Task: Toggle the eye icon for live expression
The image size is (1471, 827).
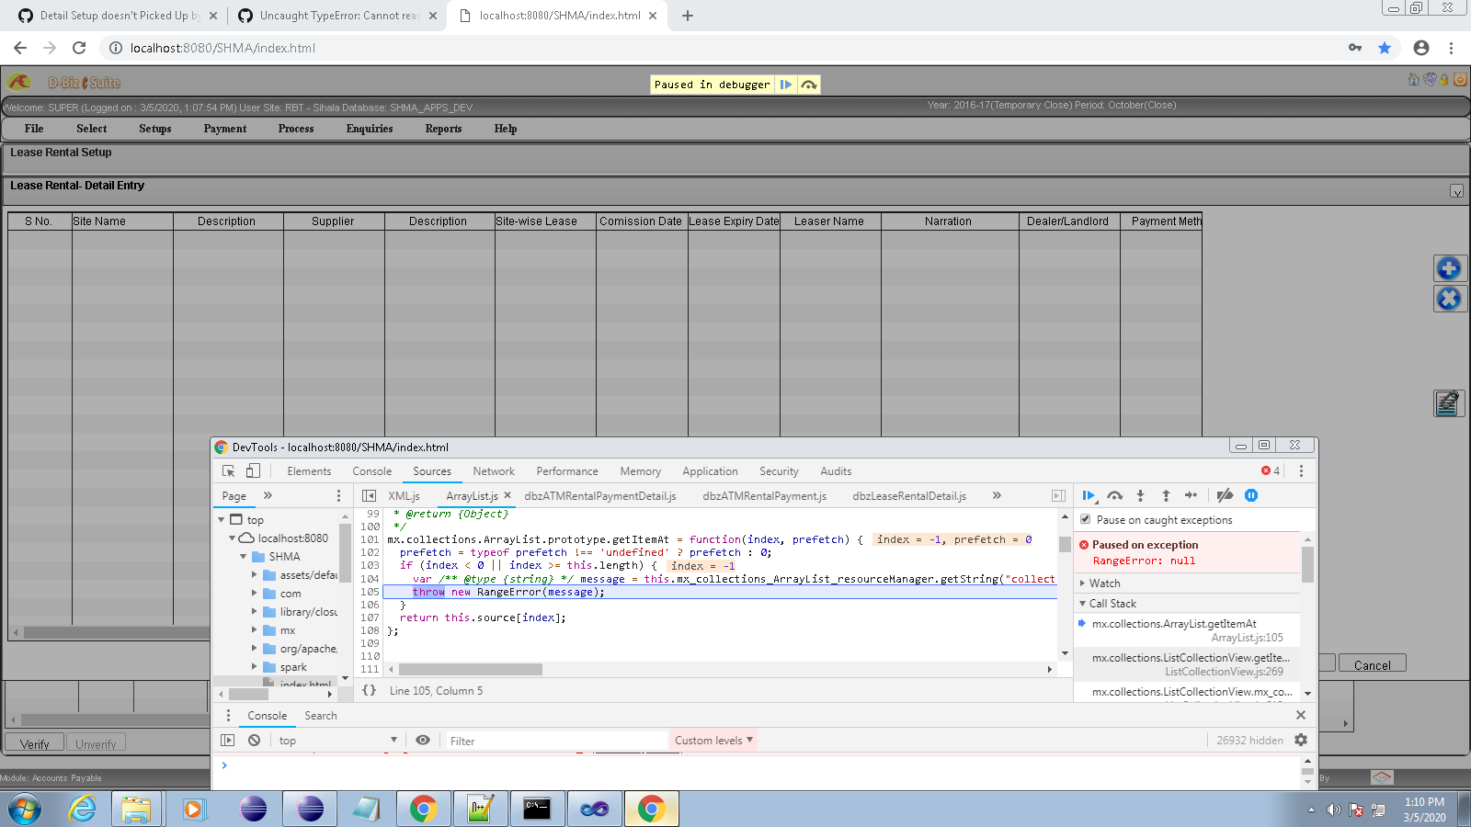Action: point(423,740)
